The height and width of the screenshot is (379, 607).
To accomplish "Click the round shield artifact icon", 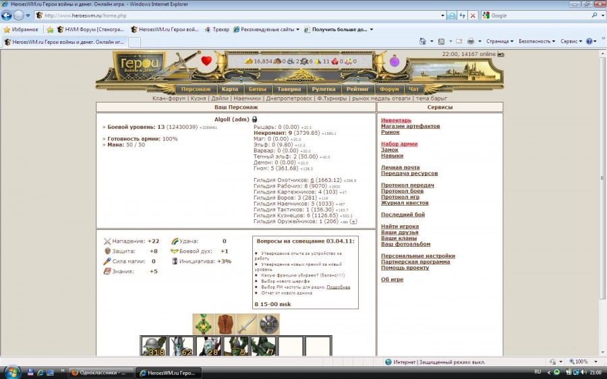I will point(269,324).
